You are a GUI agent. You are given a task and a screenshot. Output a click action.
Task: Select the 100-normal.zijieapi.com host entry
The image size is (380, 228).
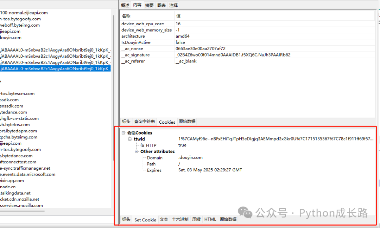[x=24, y=13]
